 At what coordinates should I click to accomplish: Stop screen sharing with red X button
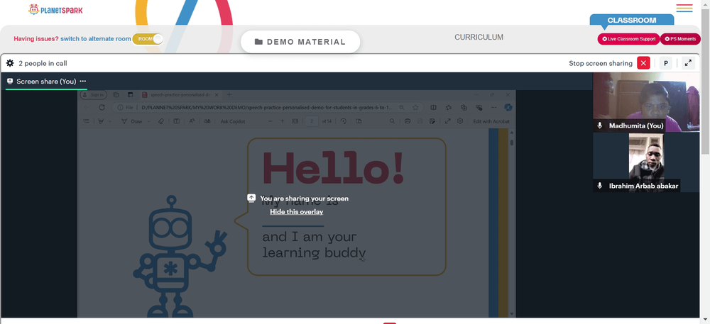click(x=643, y=63)
